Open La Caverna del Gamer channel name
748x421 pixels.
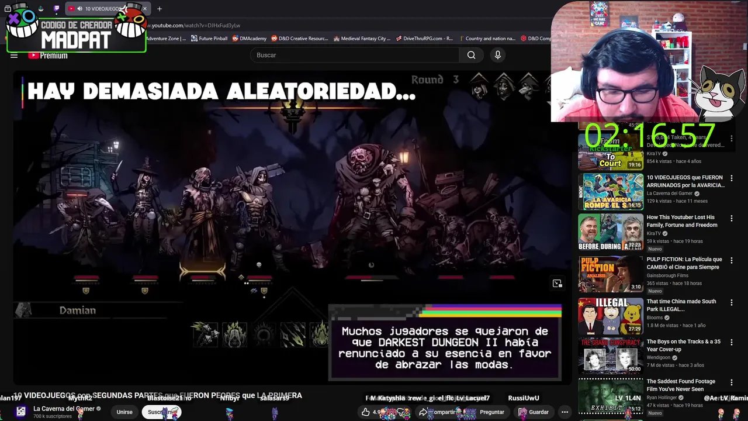pyautogui.click(x=64, y=409)
